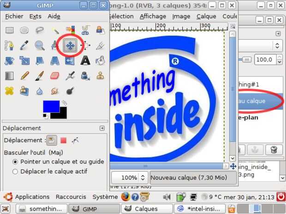This screenshot has width=286, height=214.
Task: Select the Pencil tool
Action: point(24,75)
